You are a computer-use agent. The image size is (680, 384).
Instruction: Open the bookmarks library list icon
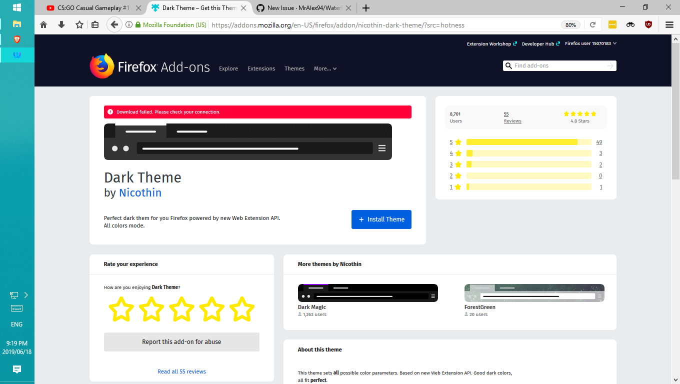[95, 24]
